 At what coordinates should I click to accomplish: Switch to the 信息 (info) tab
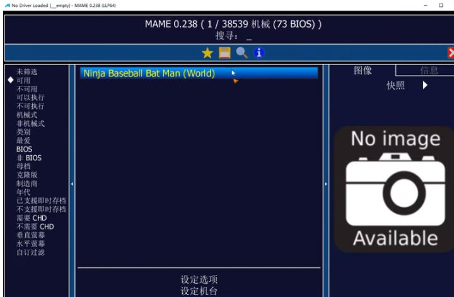pos(429,71)
